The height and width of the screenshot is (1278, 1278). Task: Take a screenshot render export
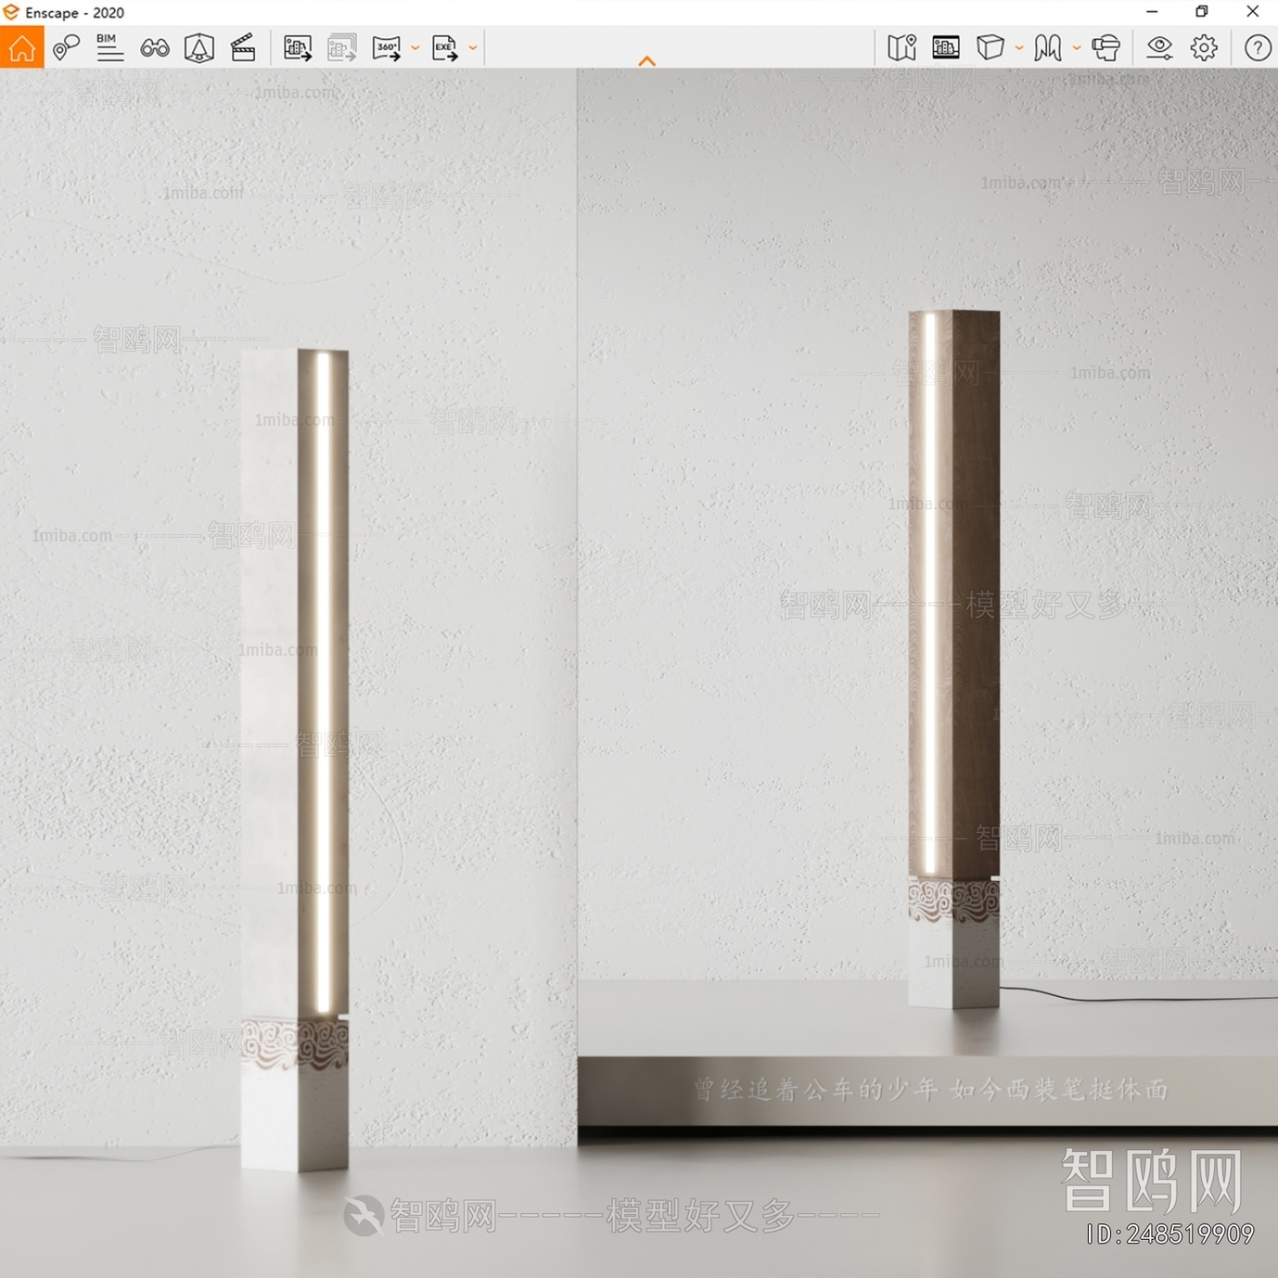pos(297,48)
